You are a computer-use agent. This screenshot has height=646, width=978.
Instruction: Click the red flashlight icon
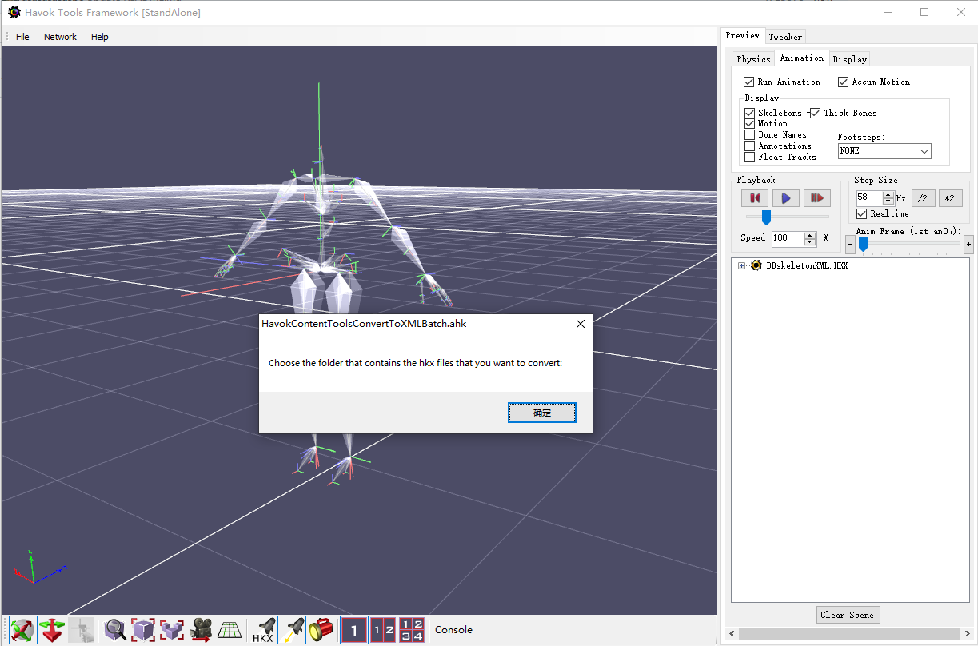[x=321, y=630]
